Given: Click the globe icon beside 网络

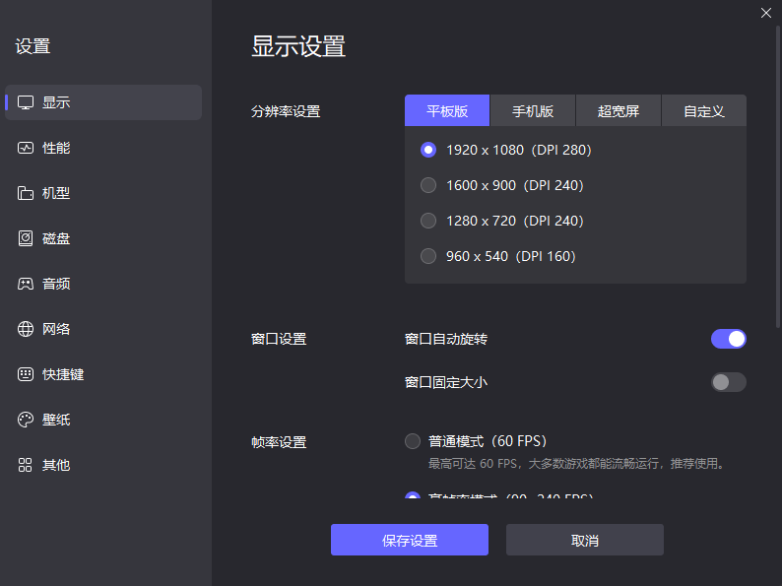Looking at the screenshot, I should 26,329.
